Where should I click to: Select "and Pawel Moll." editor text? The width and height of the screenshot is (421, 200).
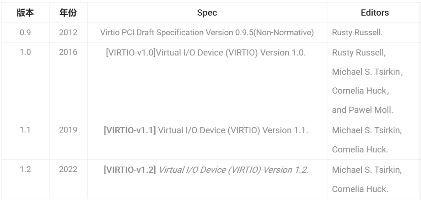click(363, 110)
